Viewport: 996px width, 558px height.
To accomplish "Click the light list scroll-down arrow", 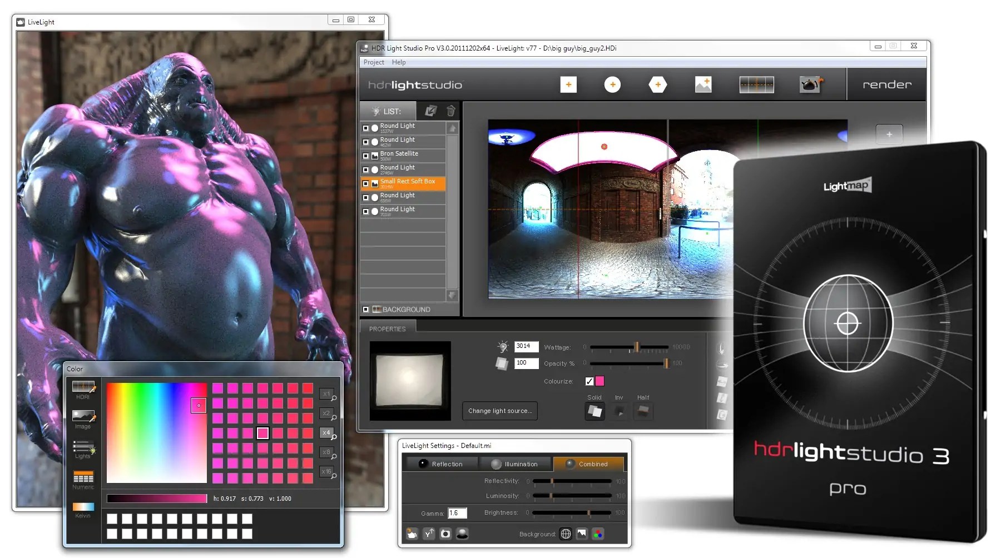I will 452,295.
